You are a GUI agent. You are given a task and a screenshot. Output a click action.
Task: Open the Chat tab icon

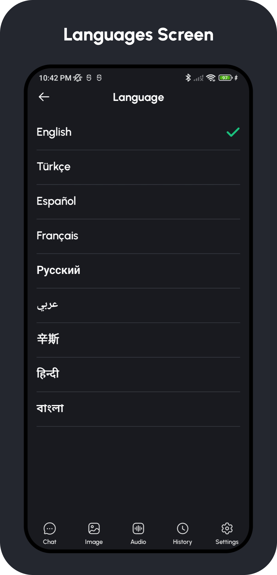[50, 528]
